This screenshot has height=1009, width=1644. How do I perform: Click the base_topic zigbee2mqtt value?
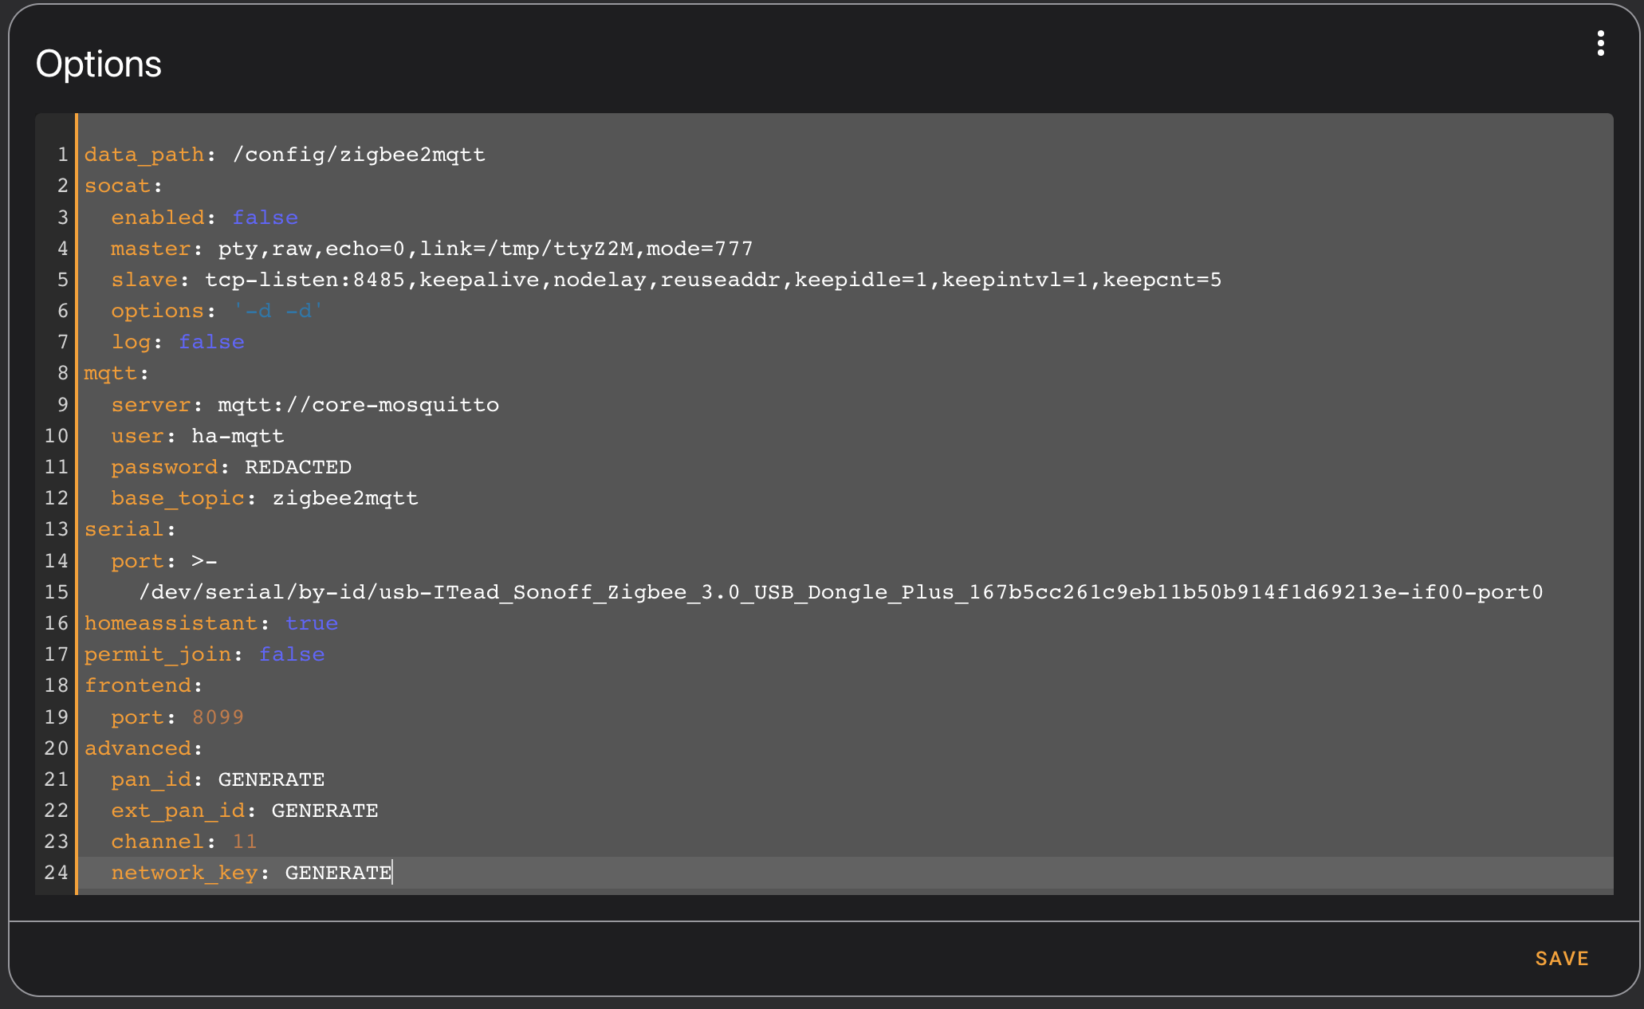344,498
